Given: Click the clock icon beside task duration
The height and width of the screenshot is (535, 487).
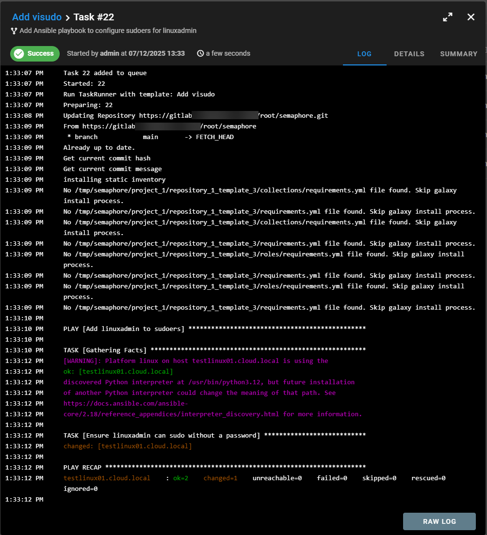Looking at the screenshot, I should (x=200, y=54).
